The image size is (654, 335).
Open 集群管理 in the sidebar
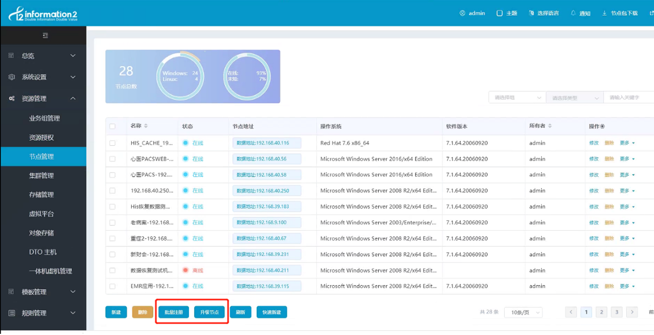pyautogui.click(x=41, y=176)
